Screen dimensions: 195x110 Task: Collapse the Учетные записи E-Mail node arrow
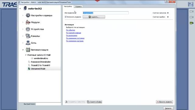(x=26, y=55)
